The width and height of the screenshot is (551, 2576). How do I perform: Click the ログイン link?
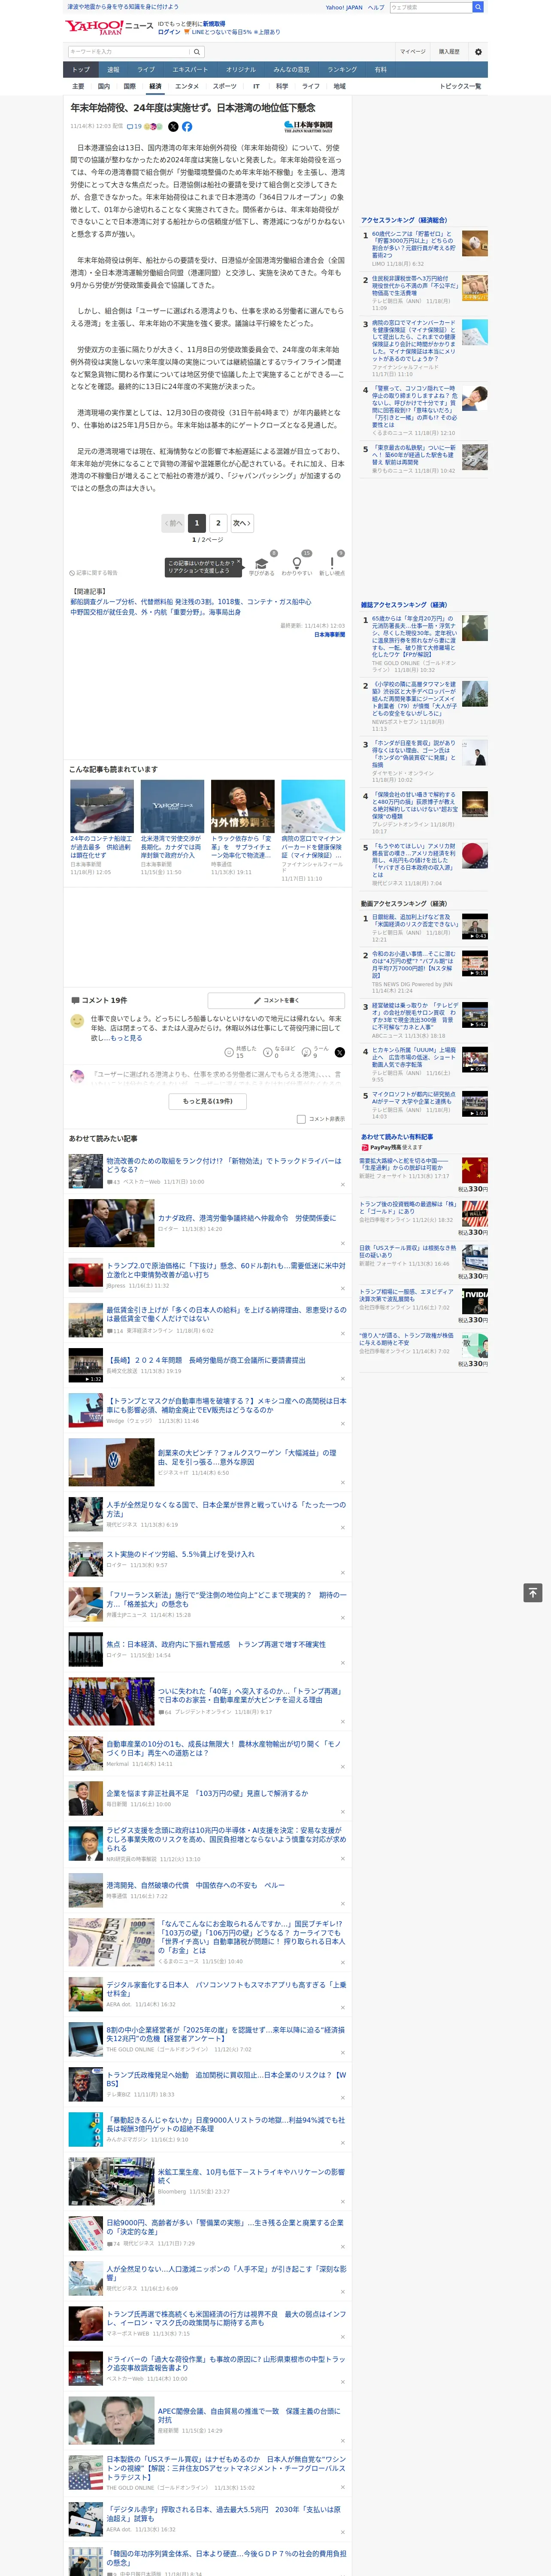pos(169,32)
